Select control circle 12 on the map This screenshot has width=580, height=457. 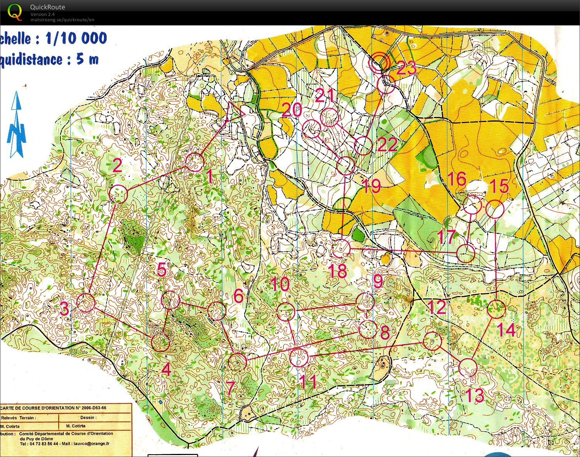(432, 341)
